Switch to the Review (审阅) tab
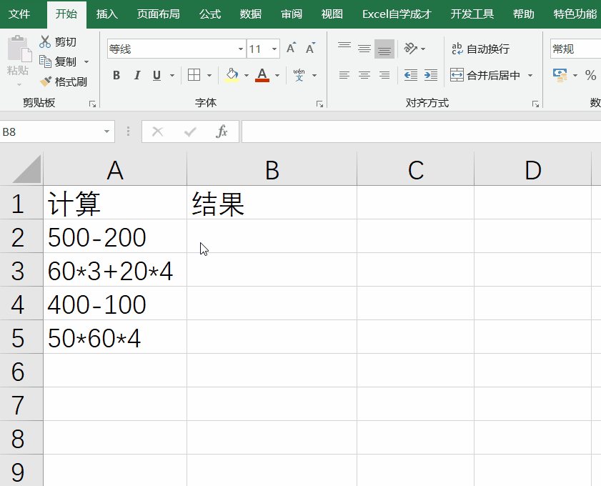The image size is (601, 486). pos(292,14)
